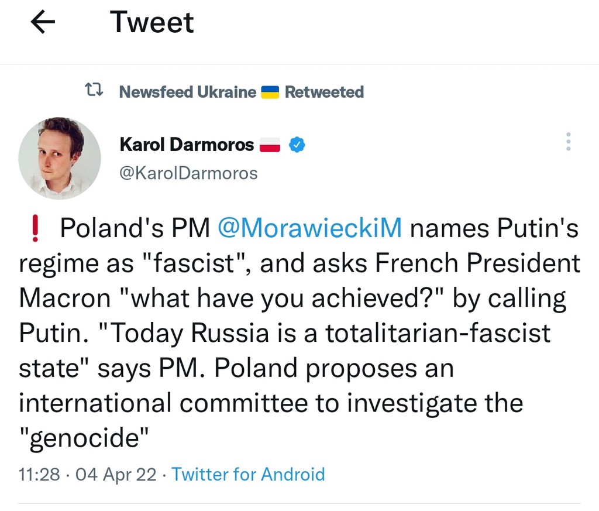Tap the back arrow
This screenshot has height=511, width=599.
(x=42, y=23)
